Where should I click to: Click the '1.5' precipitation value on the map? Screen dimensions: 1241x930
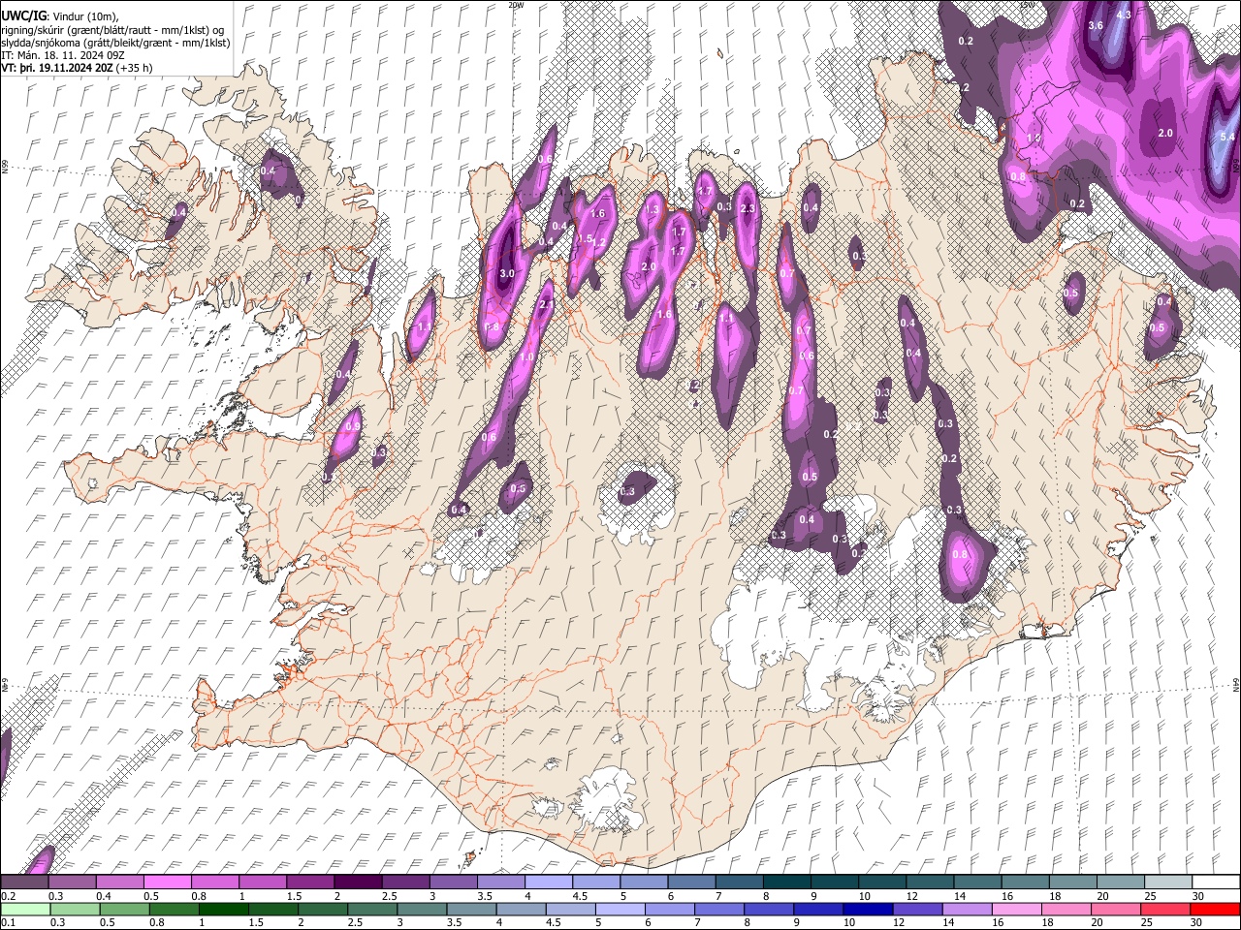(x=585, y=238)
